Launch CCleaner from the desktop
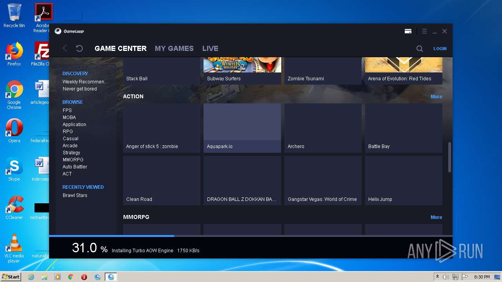This screenshot has height=282, width=502. pos(14,208)
